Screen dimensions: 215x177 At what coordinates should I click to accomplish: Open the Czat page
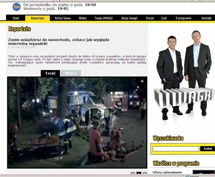164,18
